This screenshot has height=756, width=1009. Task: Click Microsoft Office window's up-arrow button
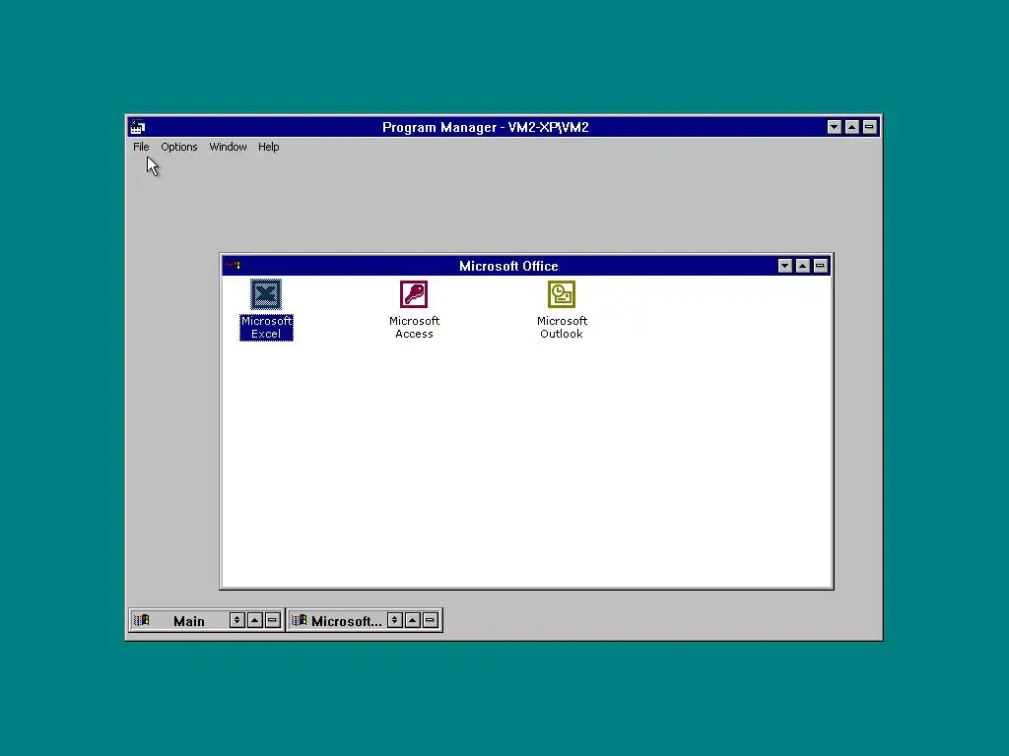[x=802, y=266]
